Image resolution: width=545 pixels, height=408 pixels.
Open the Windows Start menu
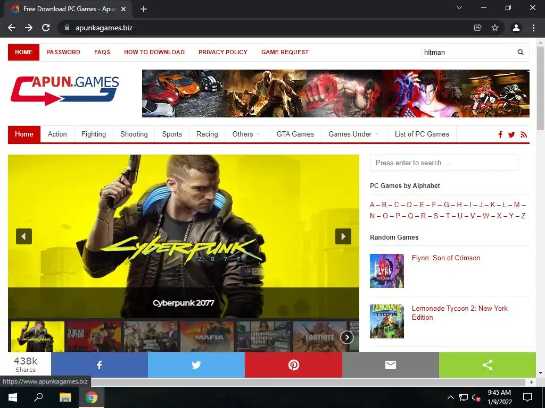(x=13, y=397)
